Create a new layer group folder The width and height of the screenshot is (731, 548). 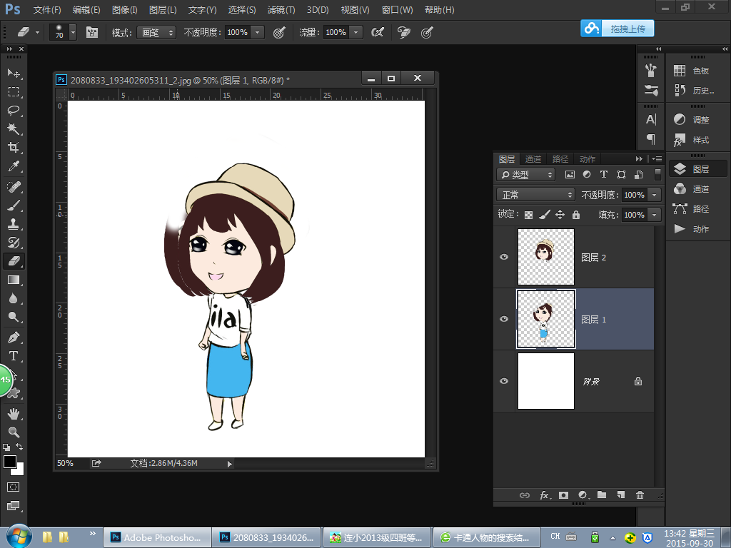tap(602, 495)
